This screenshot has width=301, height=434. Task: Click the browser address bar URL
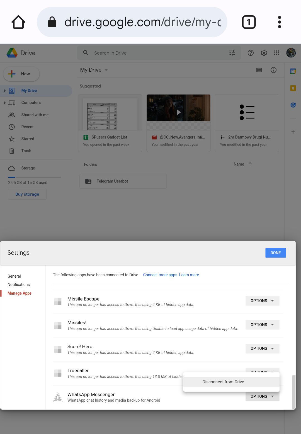[143, 22]
